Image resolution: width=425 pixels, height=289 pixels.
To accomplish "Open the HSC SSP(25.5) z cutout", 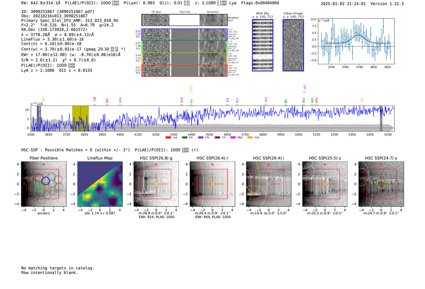I will click(325, 184).
